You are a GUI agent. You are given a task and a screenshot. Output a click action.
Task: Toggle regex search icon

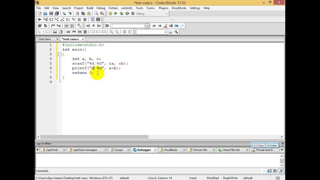[x=182, y=25]
